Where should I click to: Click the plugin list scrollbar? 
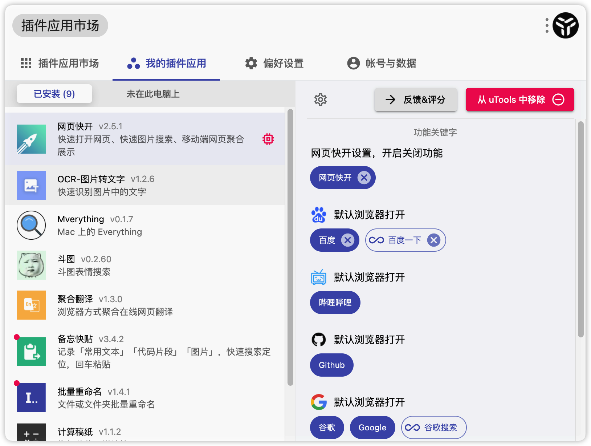tap(290, 247)
